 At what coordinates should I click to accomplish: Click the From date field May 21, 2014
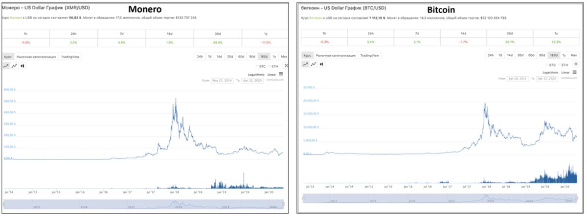222,80
